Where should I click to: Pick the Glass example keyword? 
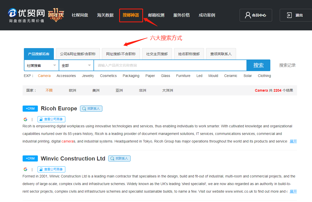click(x=166, y=76)
